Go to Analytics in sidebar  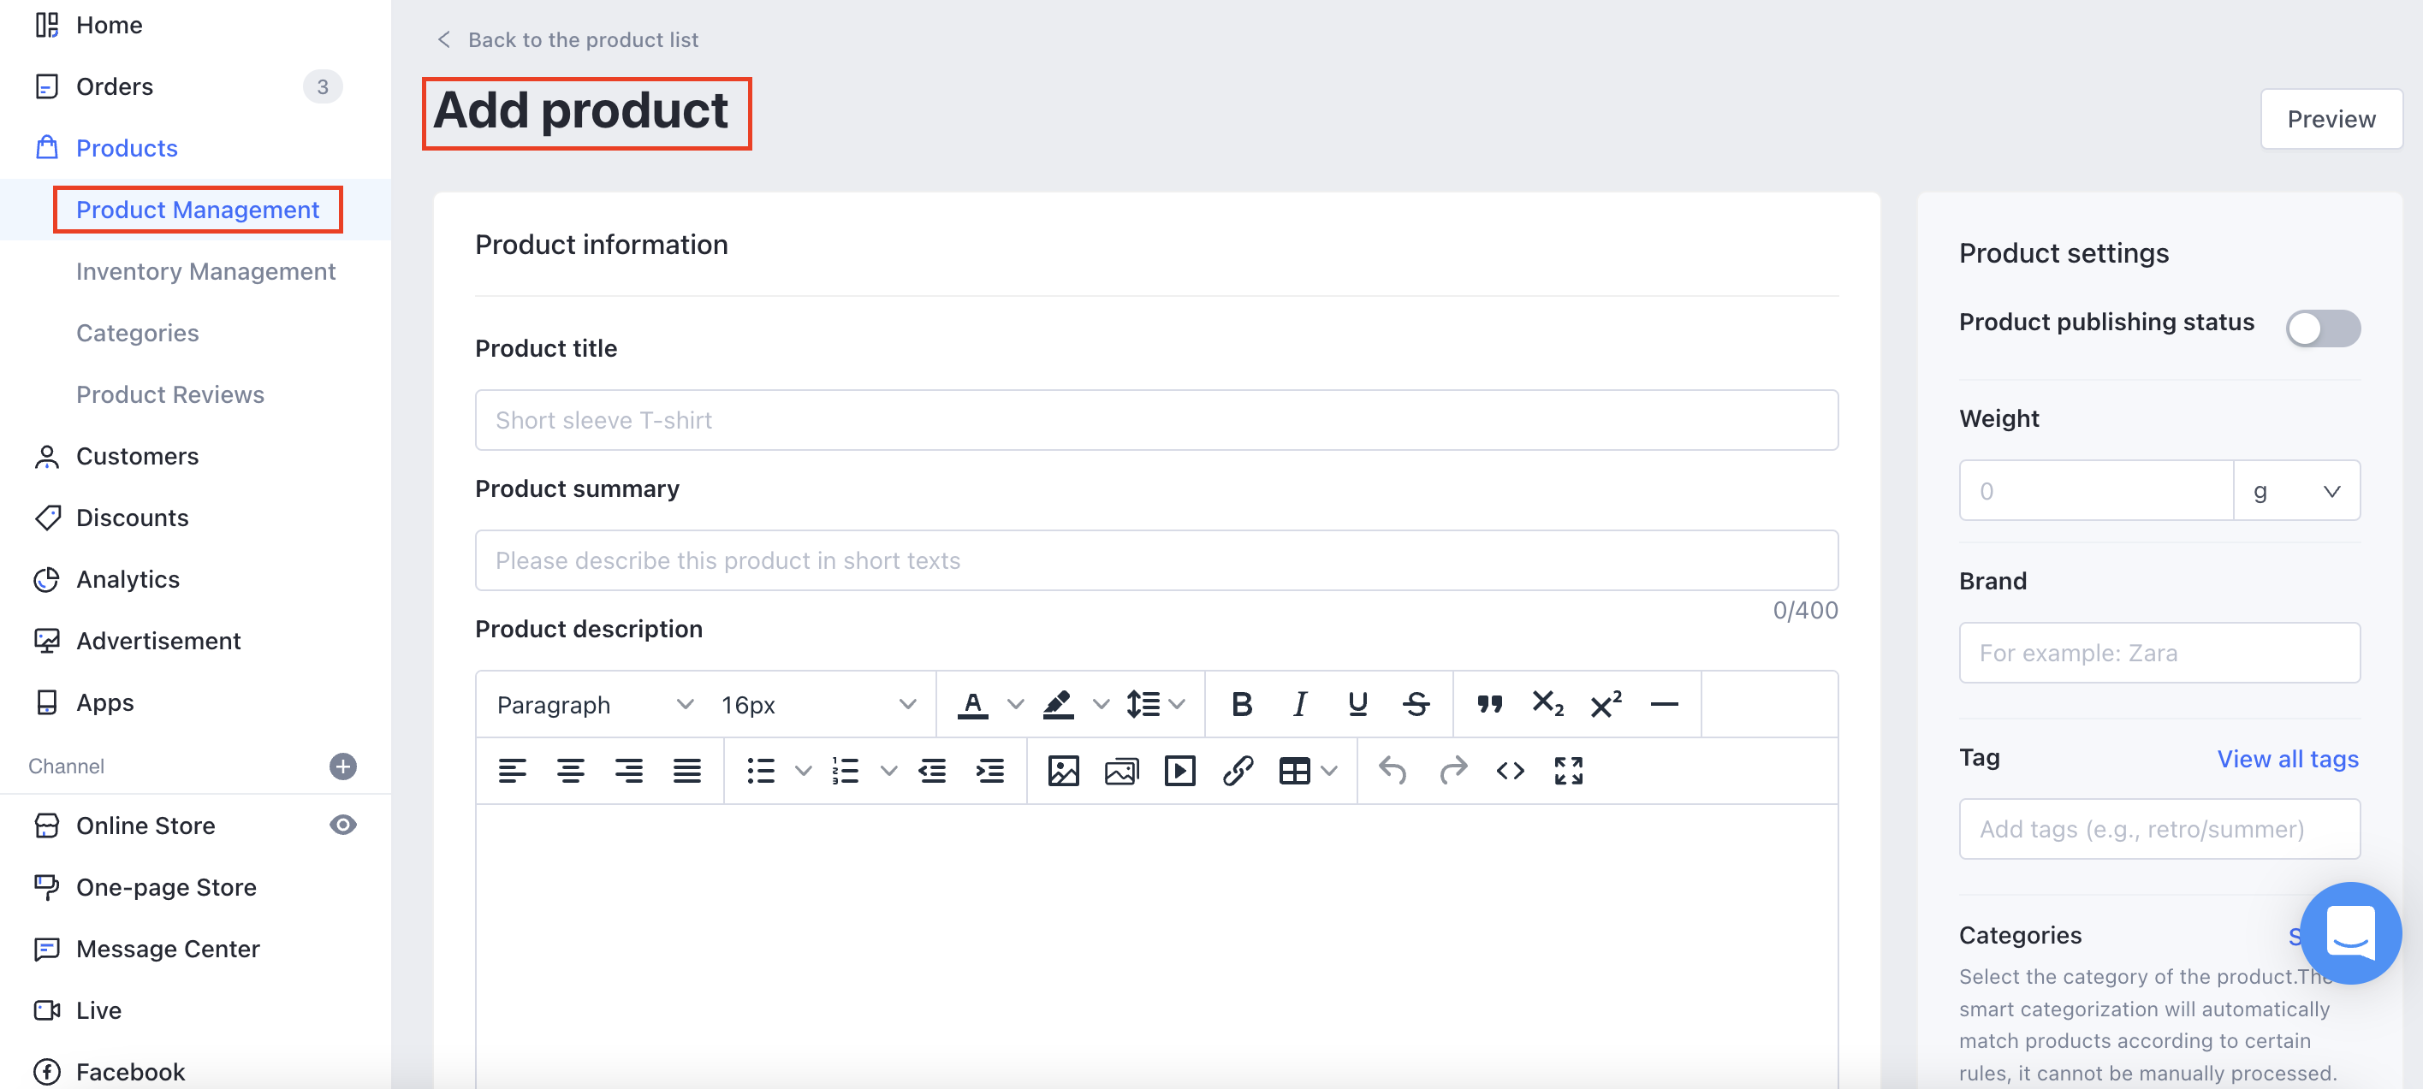[127, 579]
